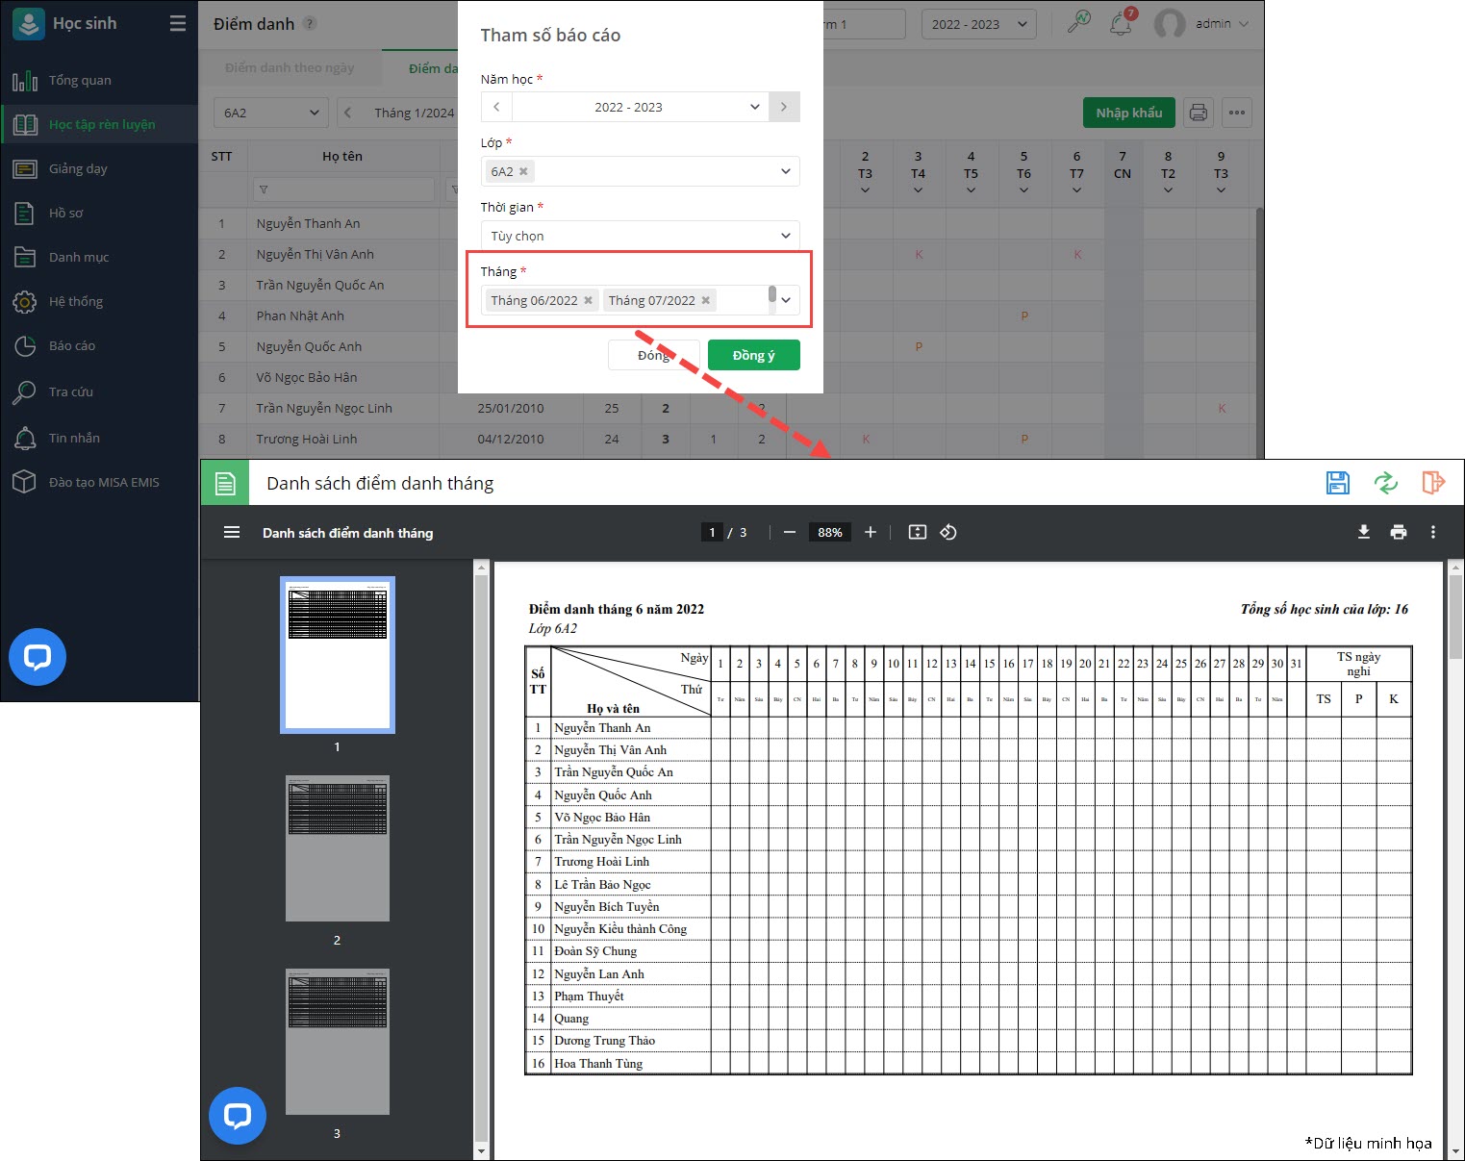Click the Đồng ý confirm button

click(753, 355)
